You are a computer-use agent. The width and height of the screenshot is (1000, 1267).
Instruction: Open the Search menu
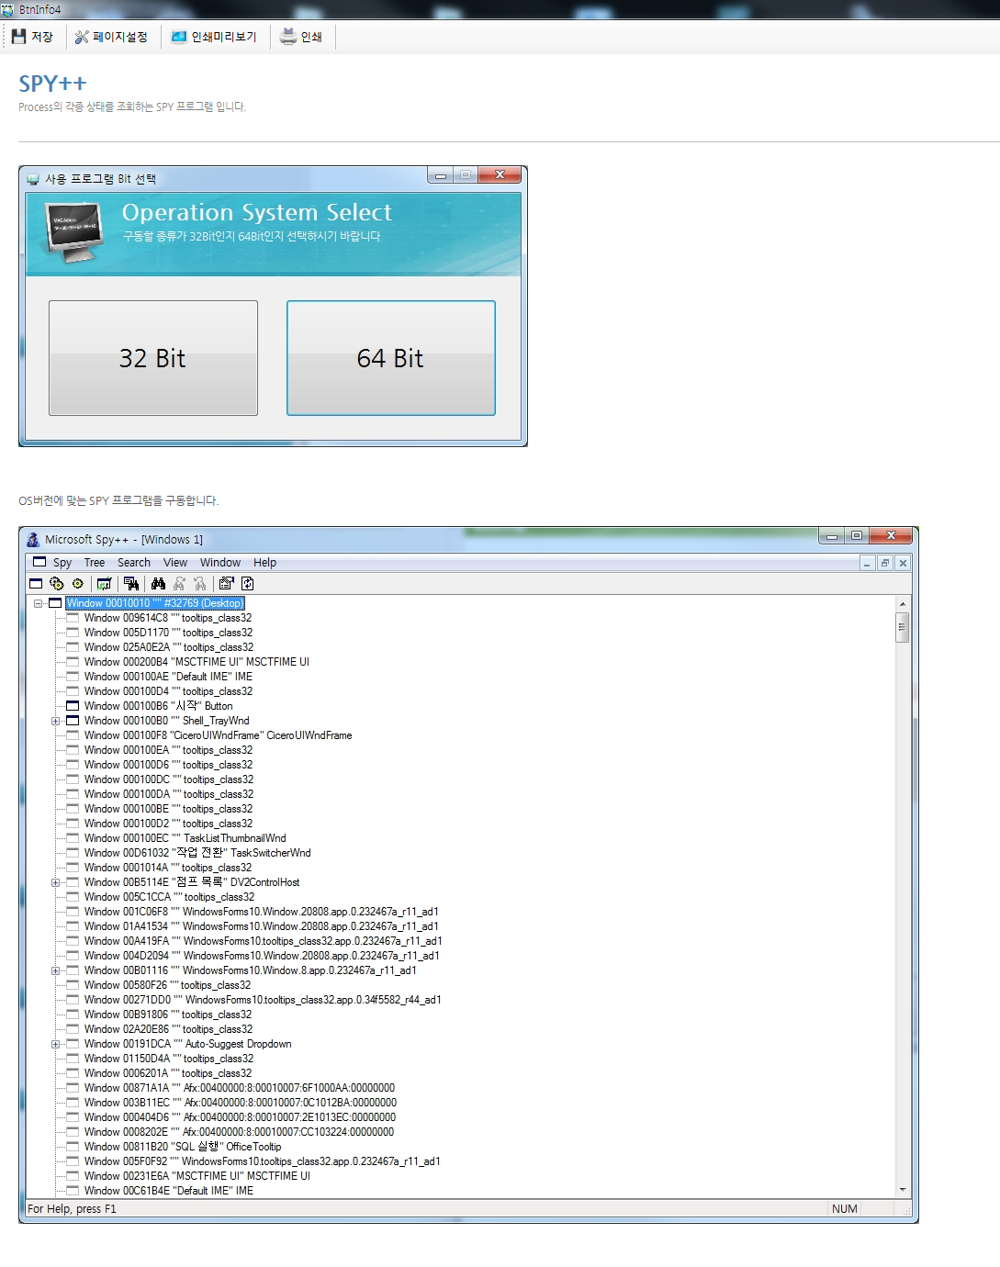coord(134,563)
